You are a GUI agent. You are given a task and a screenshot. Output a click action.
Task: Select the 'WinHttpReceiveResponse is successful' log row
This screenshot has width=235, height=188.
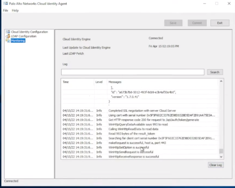140,157
